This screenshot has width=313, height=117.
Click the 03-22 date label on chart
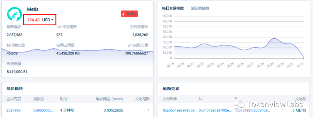tap(201, 65)
